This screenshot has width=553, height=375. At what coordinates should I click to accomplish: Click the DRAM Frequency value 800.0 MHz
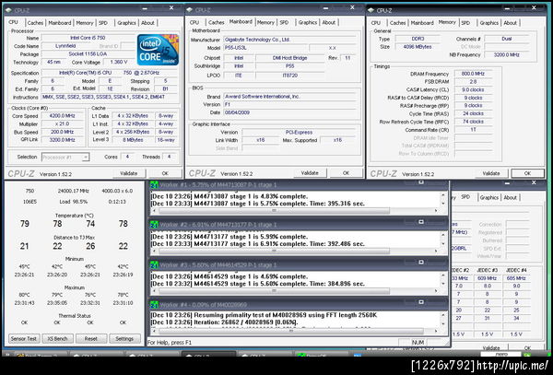pos(473,74)
